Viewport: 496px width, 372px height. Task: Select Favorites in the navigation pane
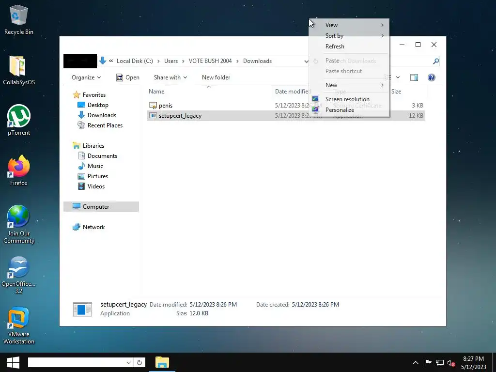point(94,95)
